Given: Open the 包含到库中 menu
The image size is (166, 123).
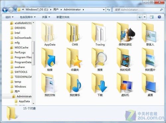Looking at the screenshot, I should (x=28, y=17).
